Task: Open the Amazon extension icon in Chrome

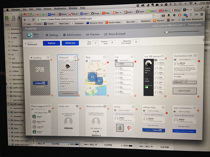Action: pyautogui.click(x=169, y=15)
